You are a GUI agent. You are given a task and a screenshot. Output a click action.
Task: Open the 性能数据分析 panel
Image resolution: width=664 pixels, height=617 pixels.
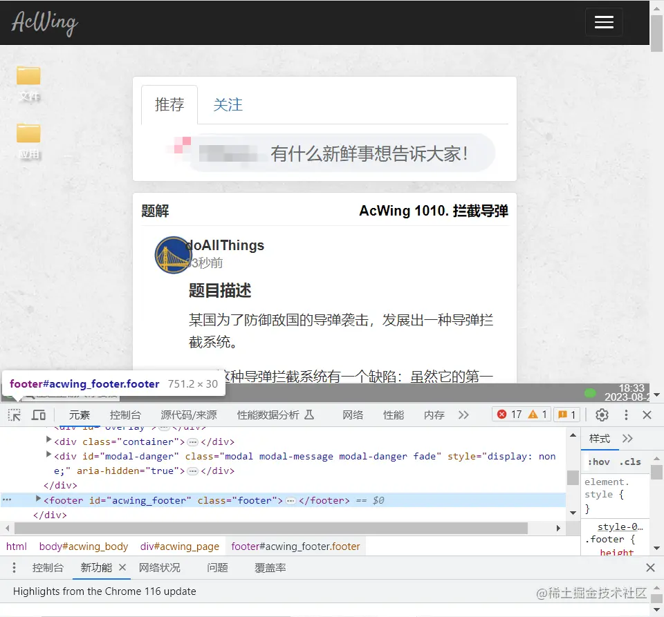(x=275, y=415)
